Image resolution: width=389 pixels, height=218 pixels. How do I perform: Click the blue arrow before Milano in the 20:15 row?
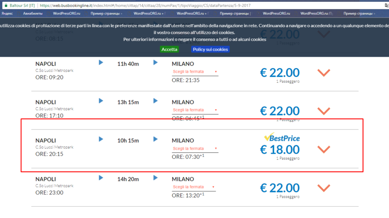tap(156, 139)
